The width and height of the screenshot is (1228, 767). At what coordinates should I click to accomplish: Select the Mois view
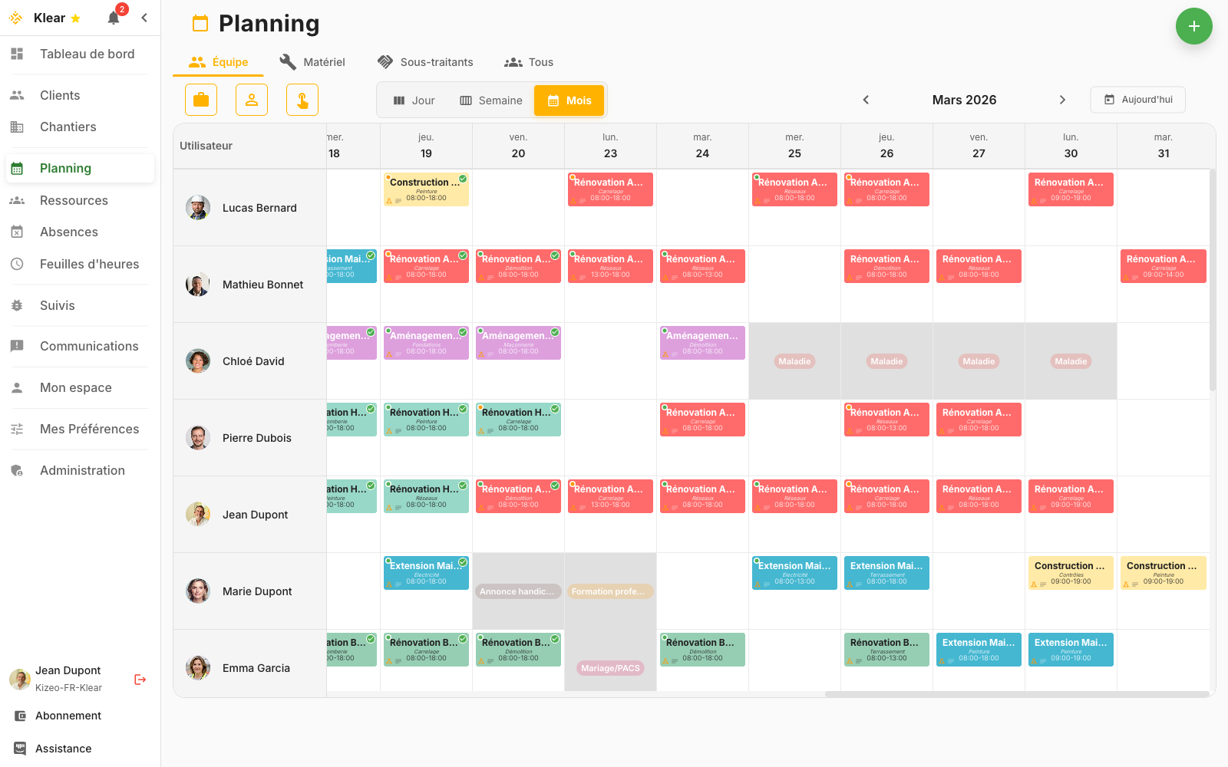(569, 100)
